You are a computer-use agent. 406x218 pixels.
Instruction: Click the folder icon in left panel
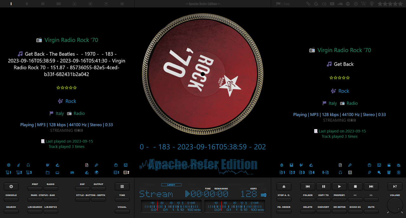pos(48,173)
